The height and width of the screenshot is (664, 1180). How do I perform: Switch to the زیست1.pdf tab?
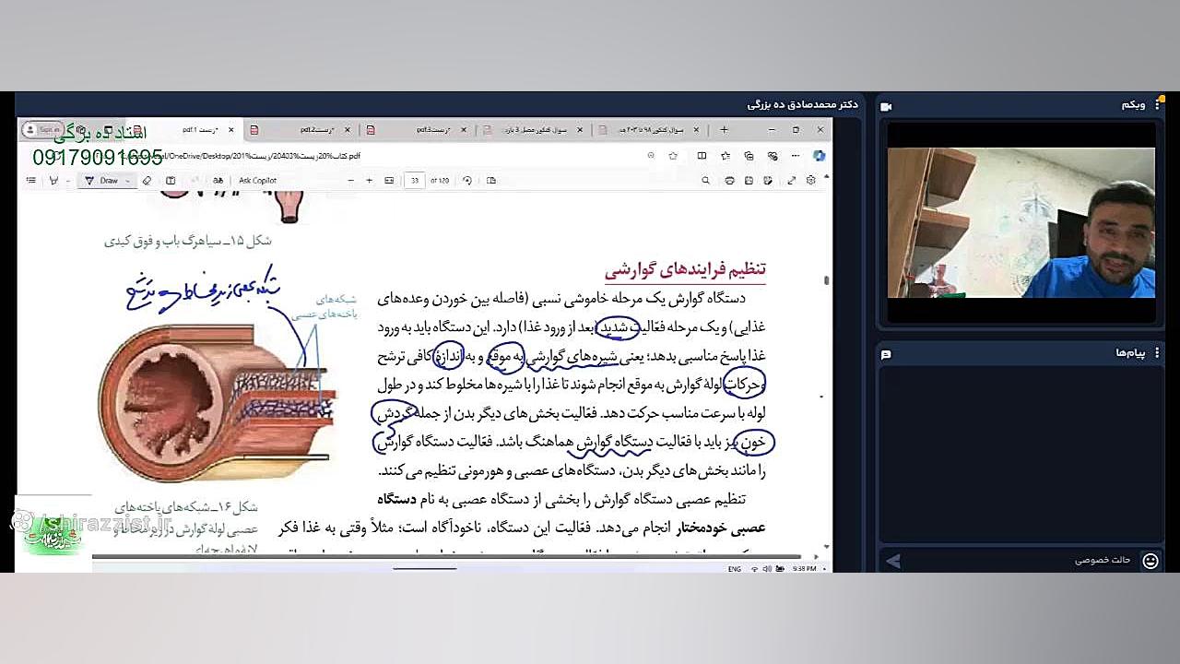(186, 130)
